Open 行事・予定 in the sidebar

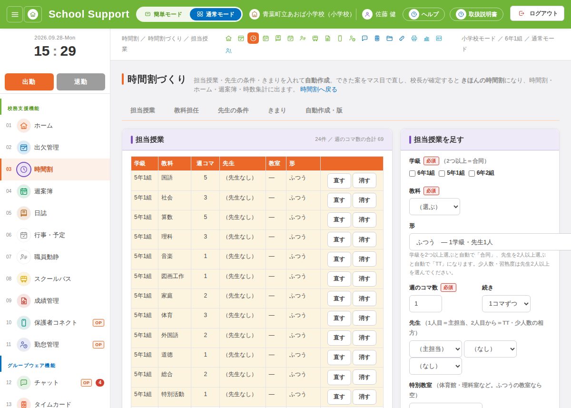(55, 235)
